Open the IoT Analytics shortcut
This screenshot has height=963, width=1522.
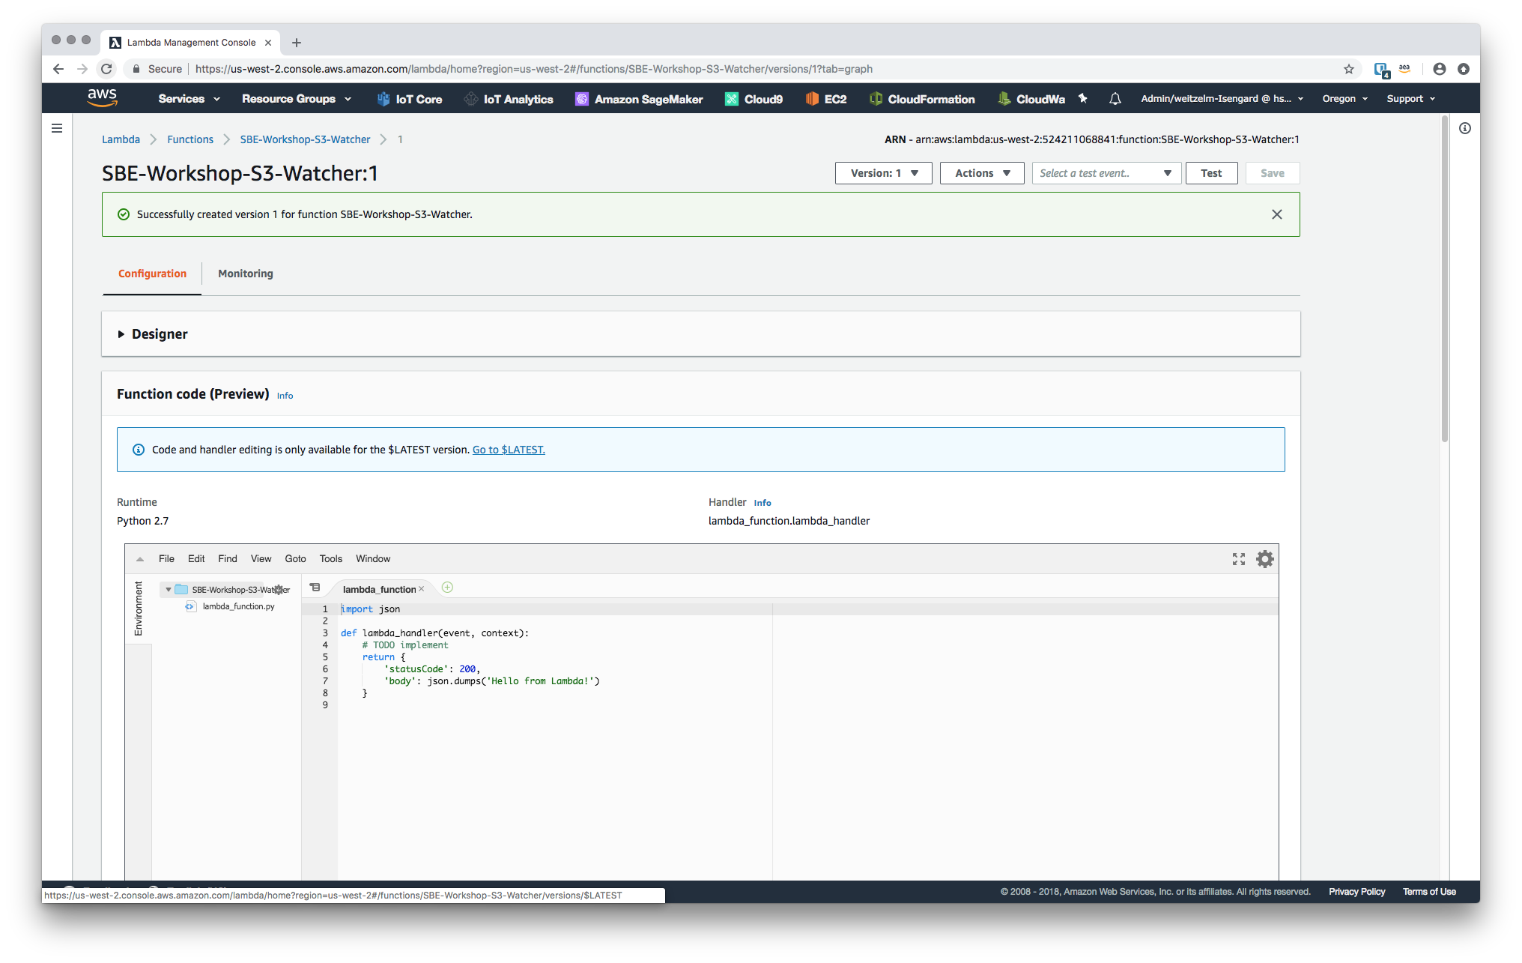[509, 99]
